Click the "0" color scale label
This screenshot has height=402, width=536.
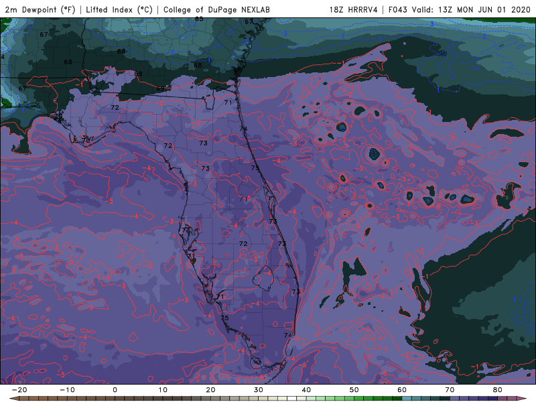[x=115, y=390]
